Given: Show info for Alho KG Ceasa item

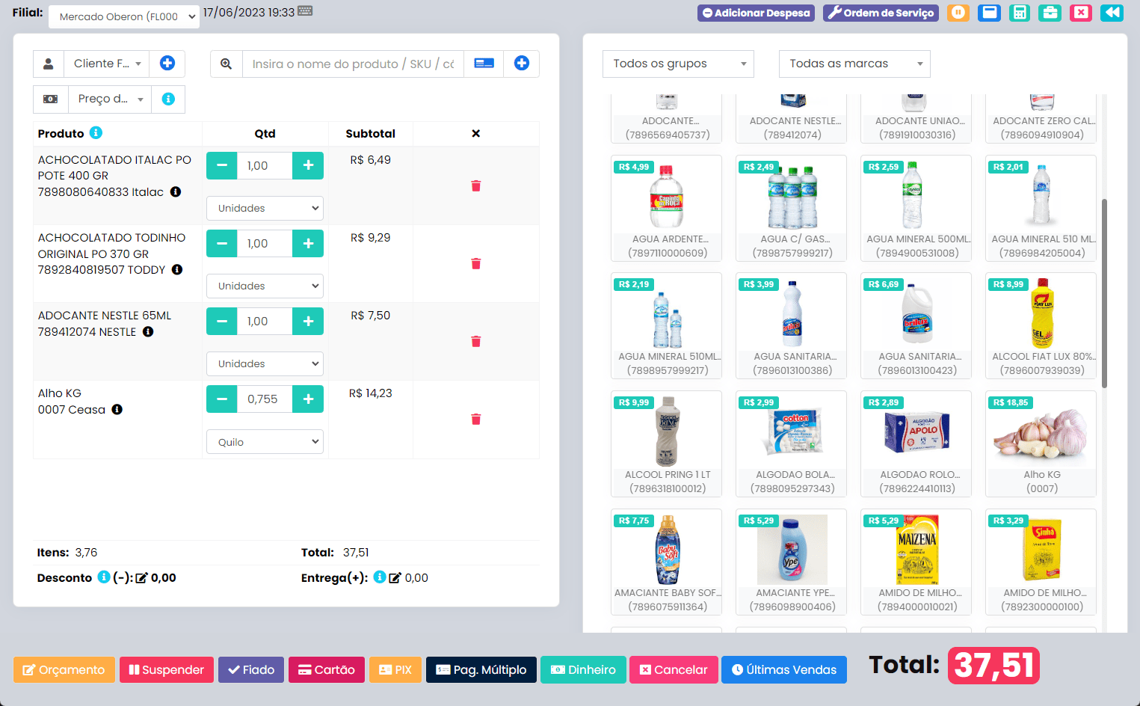Looking at the screenshot, I should point(117,409).
